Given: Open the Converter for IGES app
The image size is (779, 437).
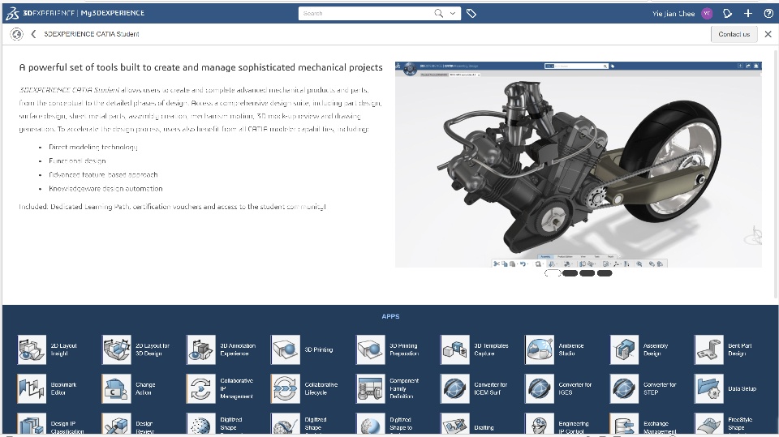Looking at the screenshot, I should pos(540,388).
